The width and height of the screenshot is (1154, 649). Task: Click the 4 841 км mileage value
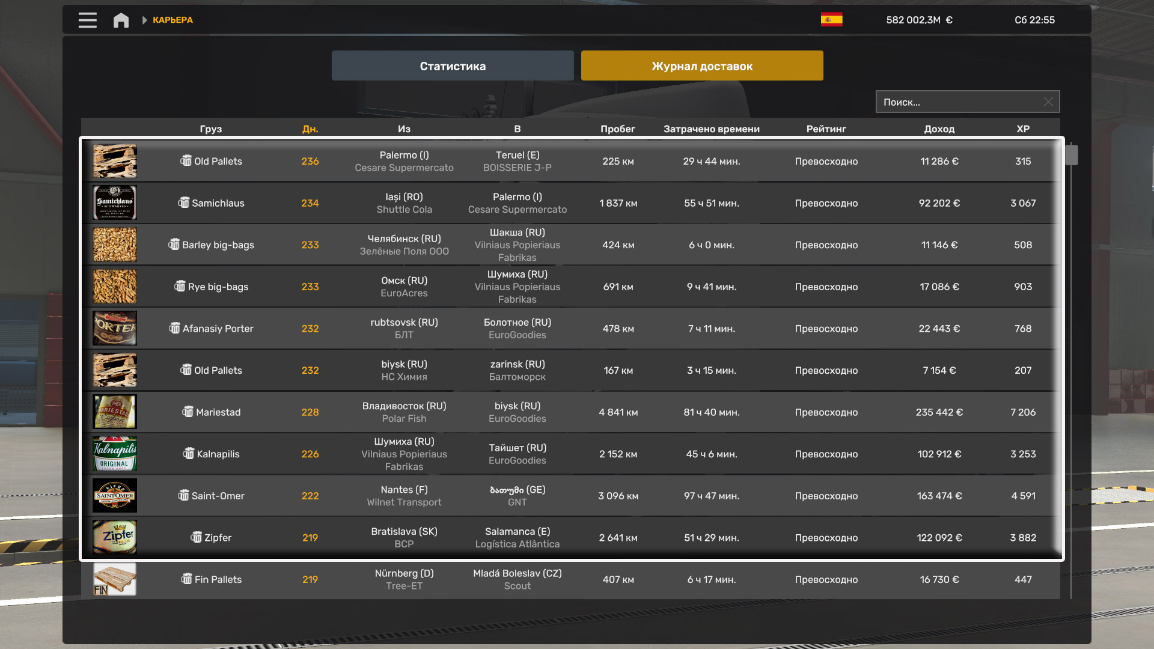[618, 412]
